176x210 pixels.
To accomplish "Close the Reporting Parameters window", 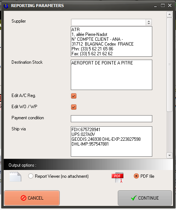I will [170, 6].
